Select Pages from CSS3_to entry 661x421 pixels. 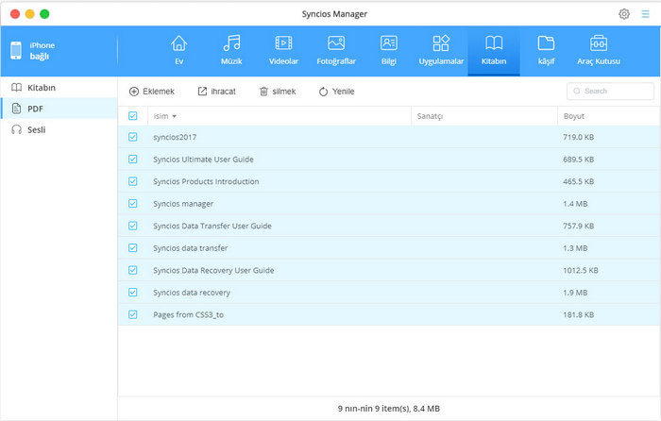tap(188, 314)
